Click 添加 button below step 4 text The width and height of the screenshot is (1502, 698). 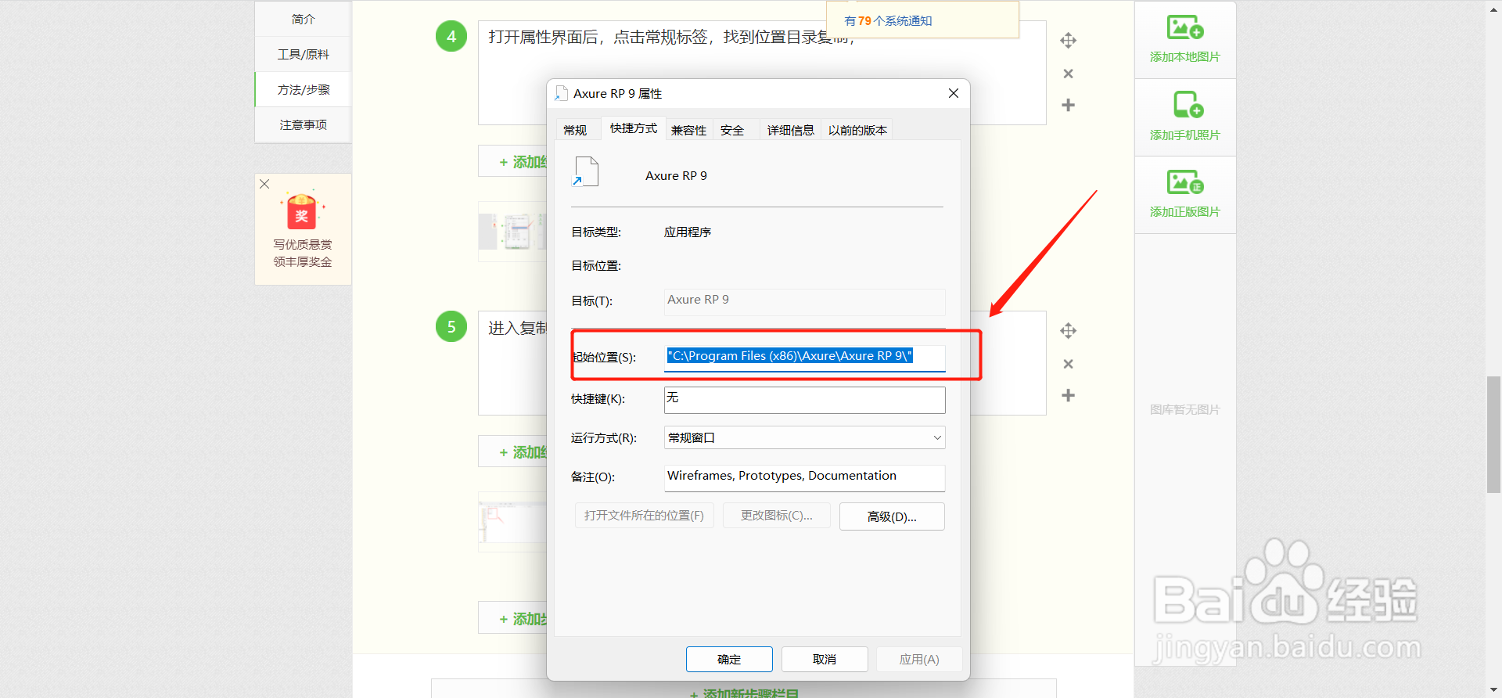512,161
